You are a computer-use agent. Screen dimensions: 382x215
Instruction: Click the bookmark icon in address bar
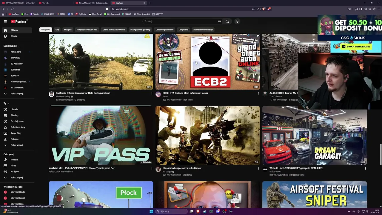tap(107, 9)
